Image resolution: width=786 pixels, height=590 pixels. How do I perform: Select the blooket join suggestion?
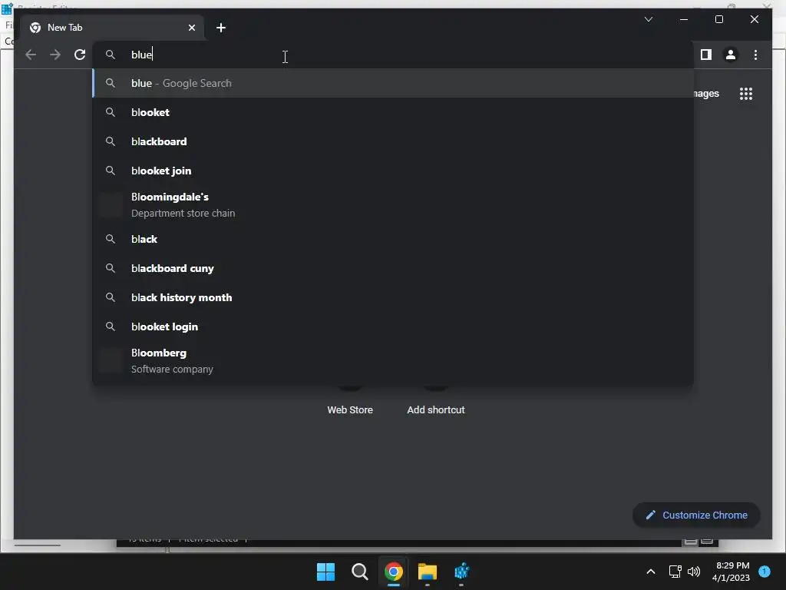pyautogui.click(x=394, y=171)
